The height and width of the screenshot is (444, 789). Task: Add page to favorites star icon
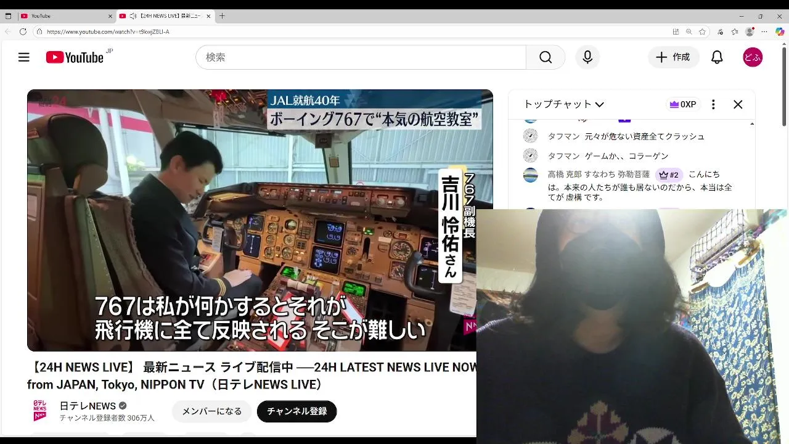click(x=702, y=31)
